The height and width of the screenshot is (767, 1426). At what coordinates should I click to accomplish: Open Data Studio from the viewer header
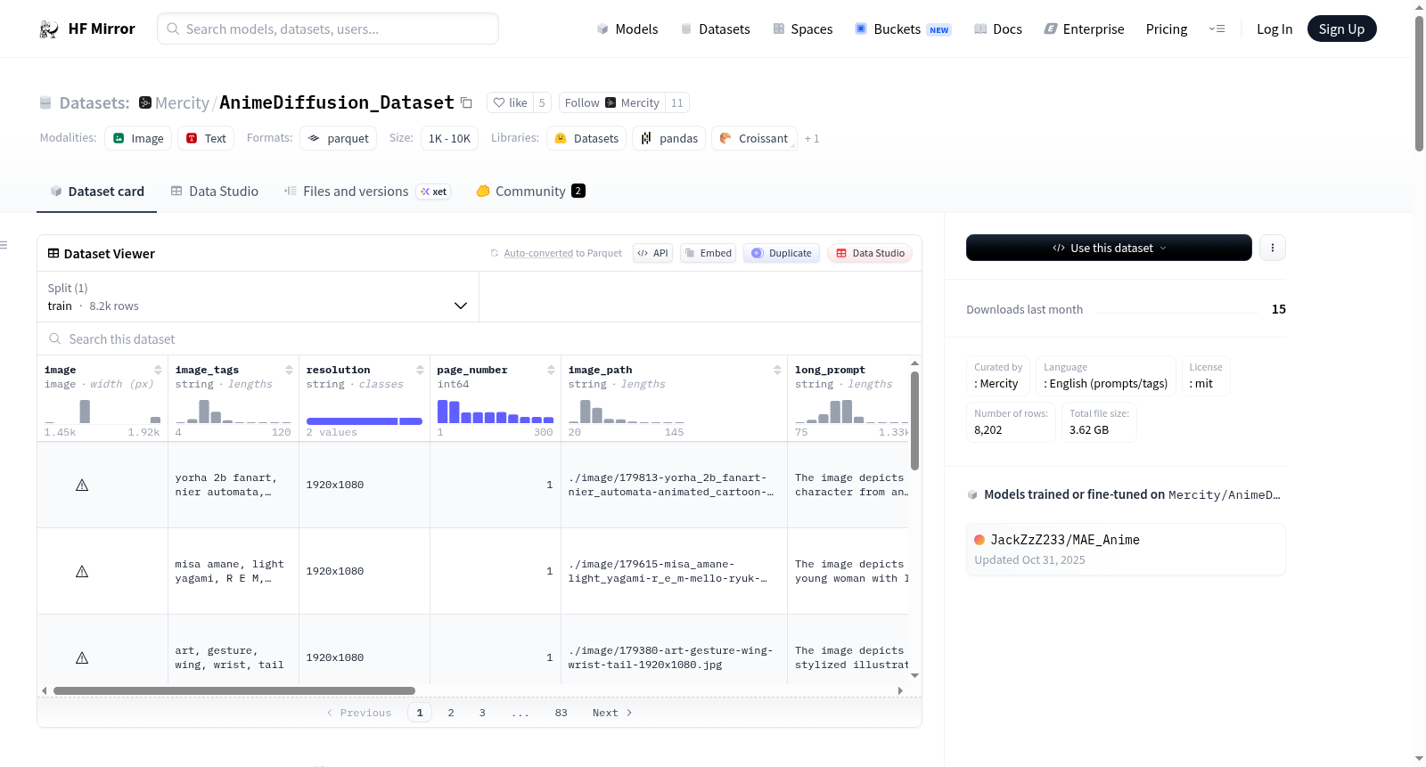click(870, 253)
